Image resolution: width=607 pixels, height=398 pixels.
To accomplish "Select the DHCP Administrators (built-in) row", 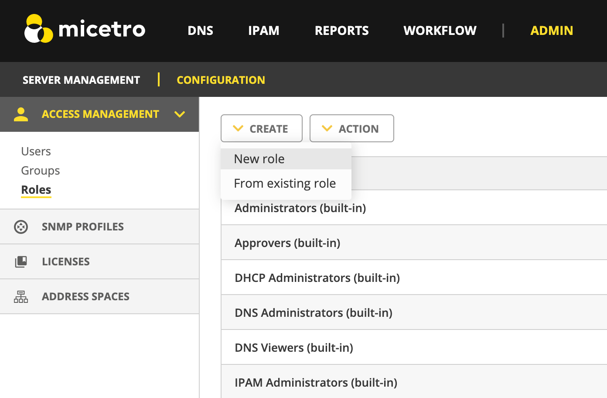I will coord(317,278).
